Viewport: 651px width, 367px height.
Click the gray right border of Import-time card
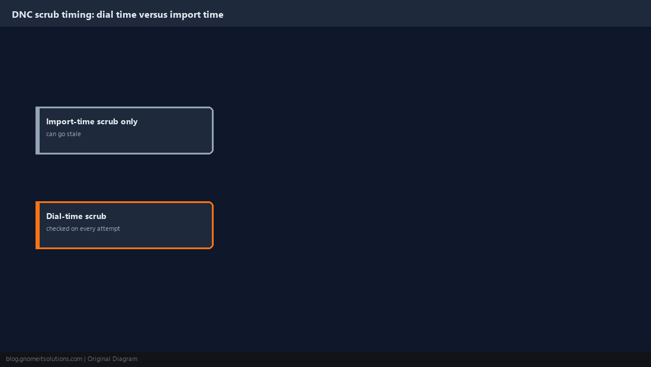pyautogui.click(x=212, y=130)
